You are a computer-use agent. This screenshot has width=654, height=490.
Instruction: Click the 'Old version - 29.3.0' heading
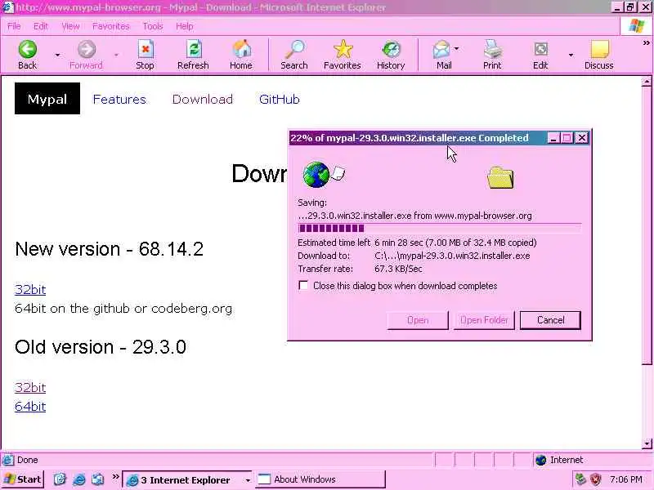(x=101, y=347)
